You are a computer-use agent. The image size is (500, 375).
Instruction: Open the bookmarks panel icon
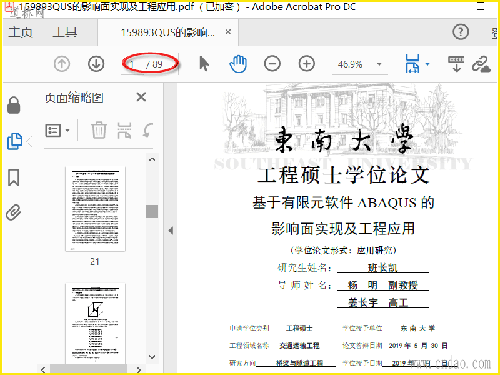pyautogui.click(x=14, y=177)
